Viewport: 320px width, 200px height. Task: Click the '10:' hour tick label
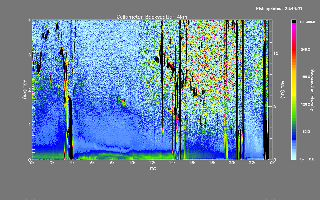click(x=132, y=163)
